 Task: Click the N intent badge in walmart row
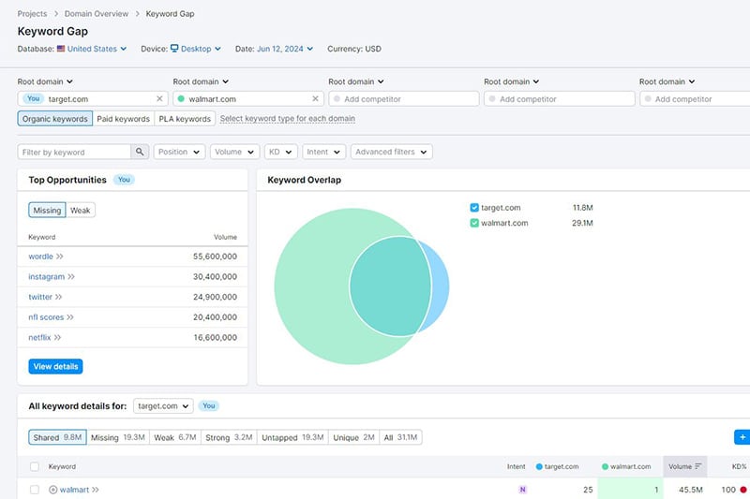click(523, 490)
